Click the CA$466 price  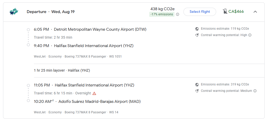236,12
